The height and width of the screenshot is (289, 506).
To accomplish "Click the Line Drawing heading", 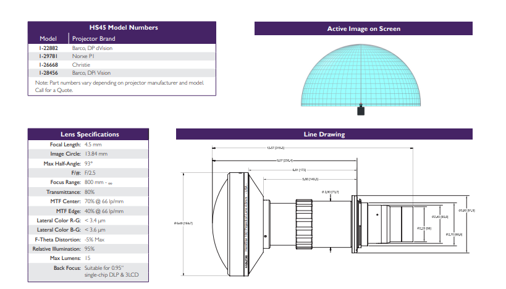I will coord(324,135).
